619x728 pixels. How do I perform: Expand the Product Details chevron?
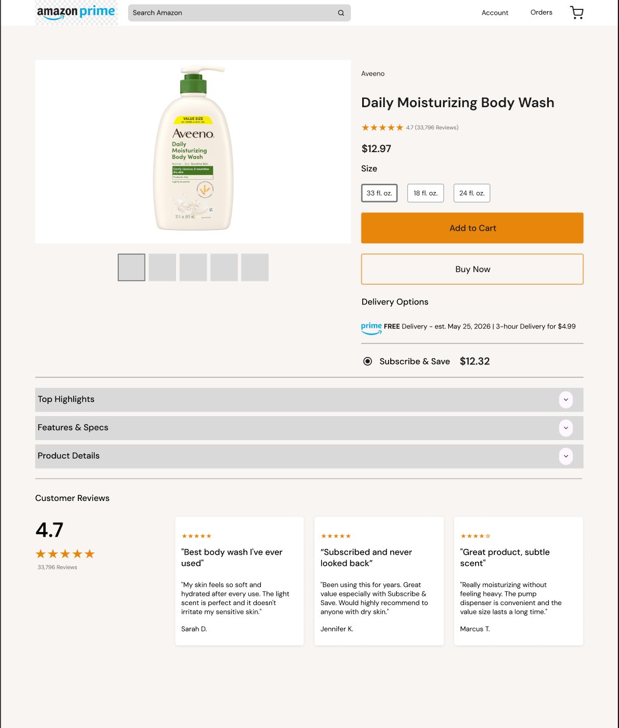pyautogui.click(x=566, y=456)
